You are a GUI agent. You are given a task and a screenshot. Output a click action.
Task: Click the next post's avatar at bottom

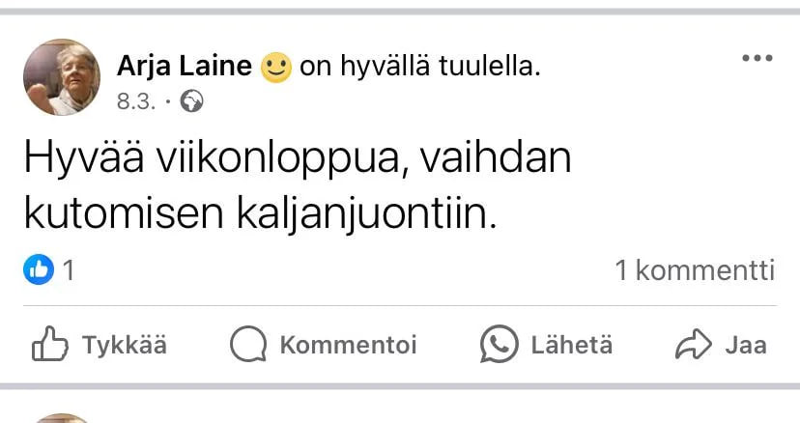click(x=62, y=418)
